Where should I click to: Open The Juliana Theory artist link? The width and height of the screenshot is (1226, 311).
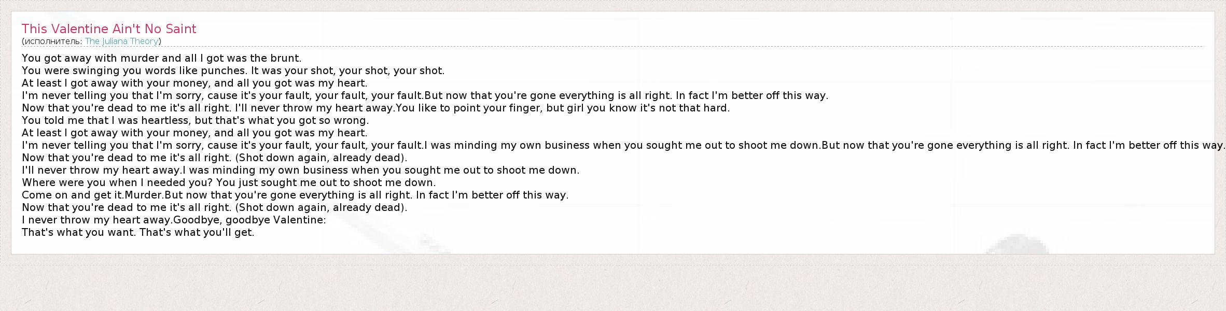(121, 41)
